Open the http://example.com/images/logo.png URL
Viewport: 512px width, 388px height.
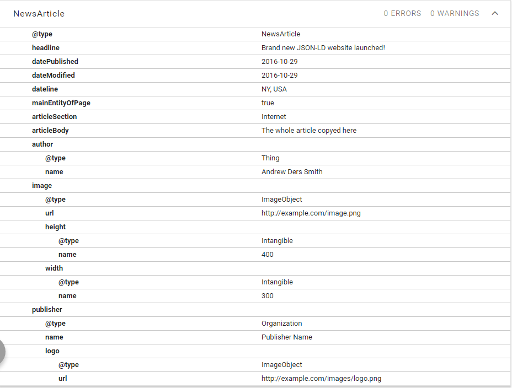[321, 379]
